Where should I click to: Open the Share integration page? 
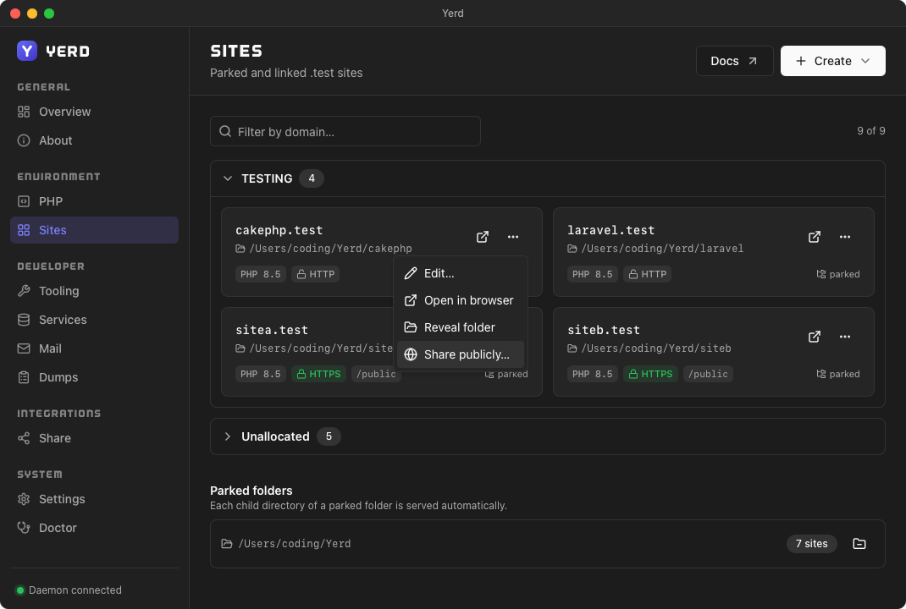point(94,438)
